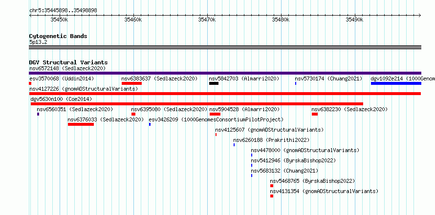Viewport: 435px width, 215px height.
Task: Open the nsv5468765 (ByrskaBishop2022) label
Action: tap(313, 181)
